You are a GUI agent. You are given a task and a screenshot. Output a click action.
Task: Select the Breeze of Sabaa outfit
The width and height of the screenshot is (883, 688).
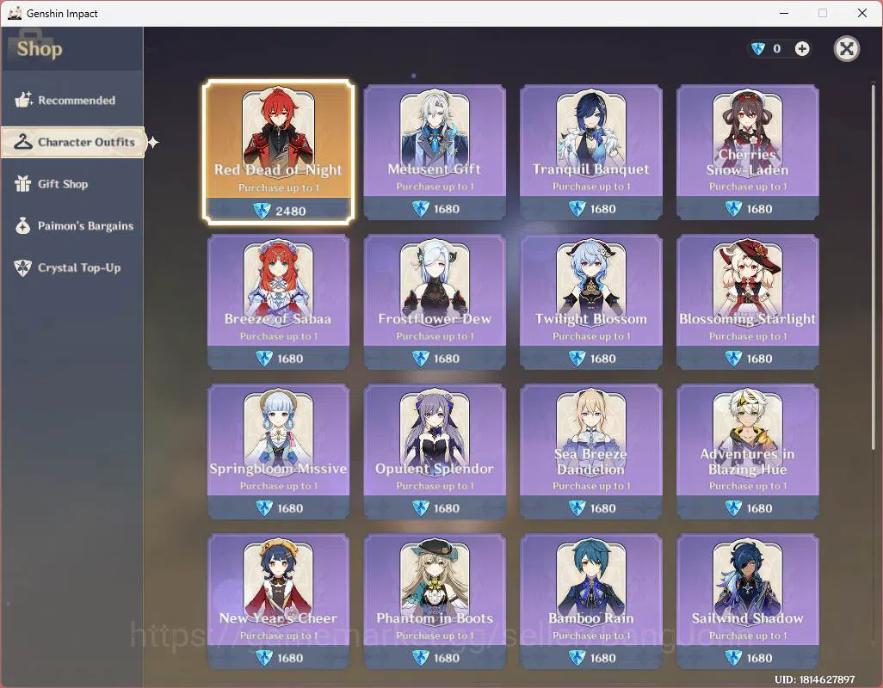coord(278,302)
